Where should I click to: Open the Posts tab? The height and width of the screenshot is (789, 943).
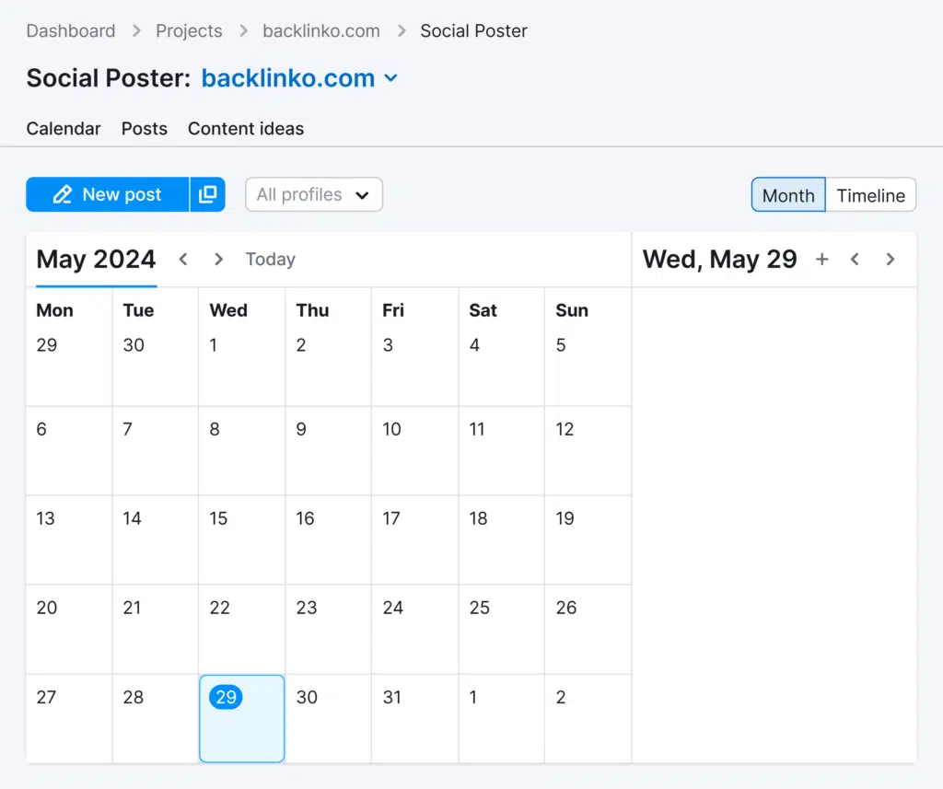(x=145, y=129)
